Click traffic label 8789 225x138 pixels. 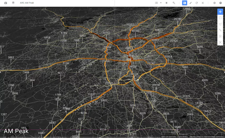64,33
